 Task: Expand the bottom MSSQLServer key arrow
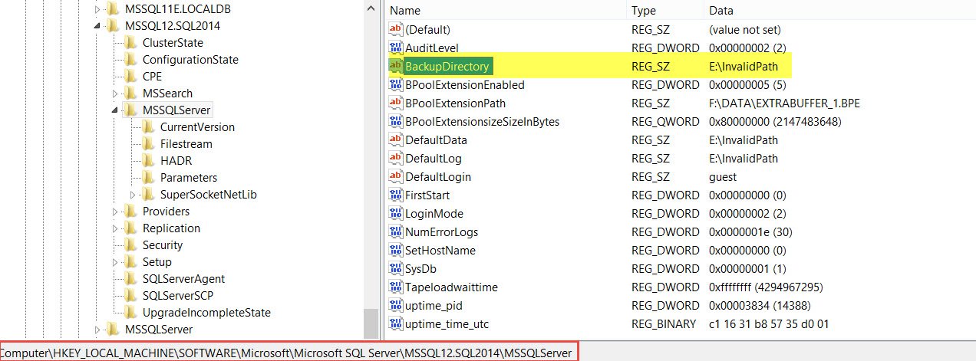97,330
